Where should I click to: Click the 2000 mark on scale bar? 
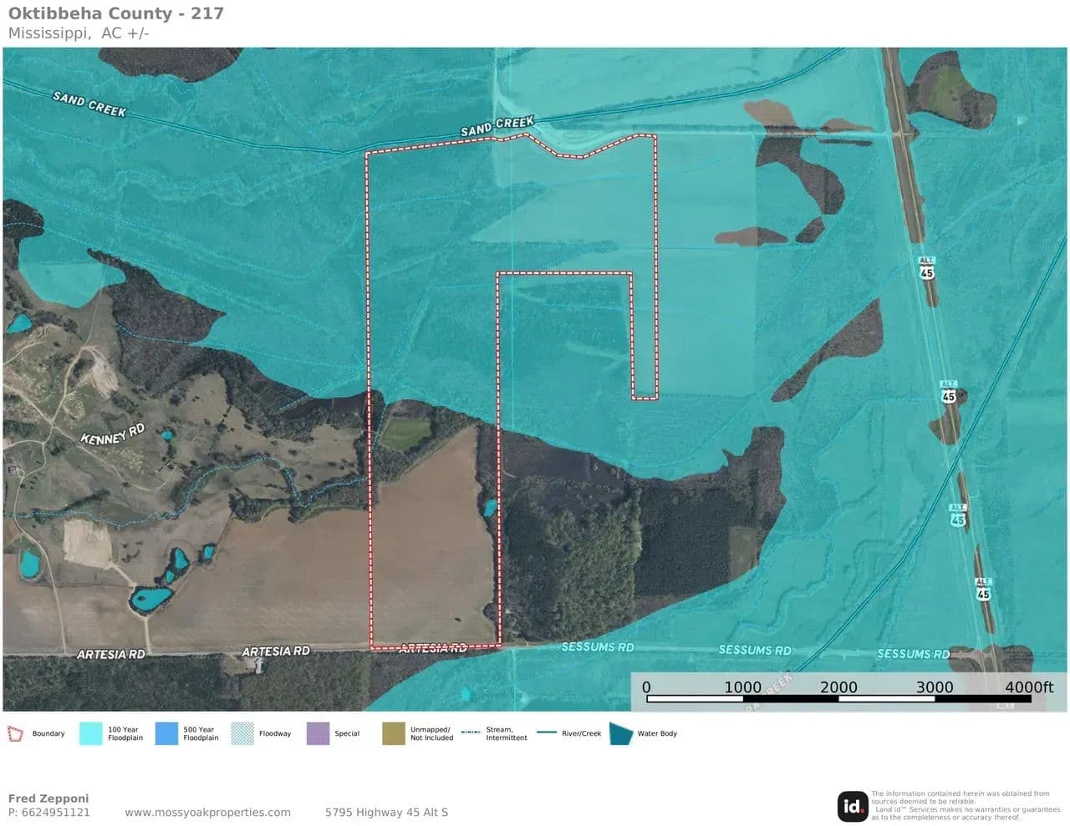click(x=838, y=687)
